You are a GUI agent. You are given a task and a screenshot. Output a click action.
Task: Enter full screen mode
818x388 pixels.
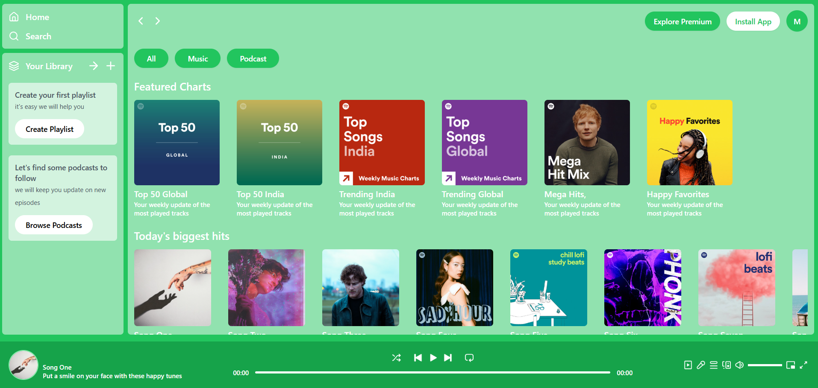click(803, 365)
